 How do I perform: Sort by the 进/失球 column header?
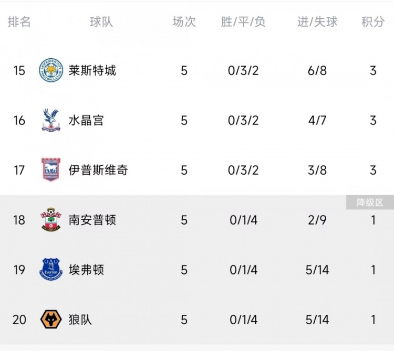pos(317,22)
